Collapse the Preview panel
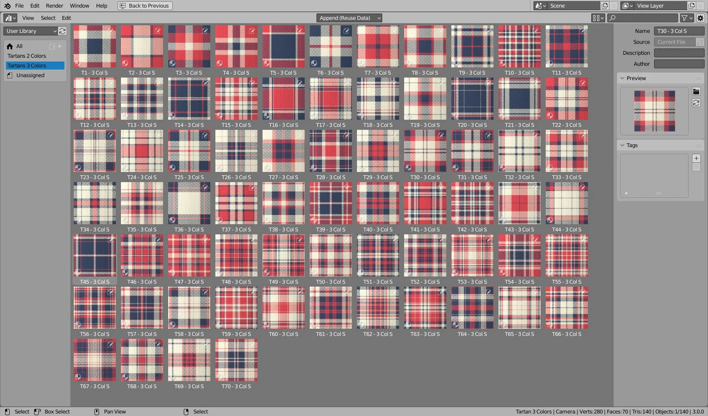Image resolution: width=708 pixels, height=416 pixels. 623,78
